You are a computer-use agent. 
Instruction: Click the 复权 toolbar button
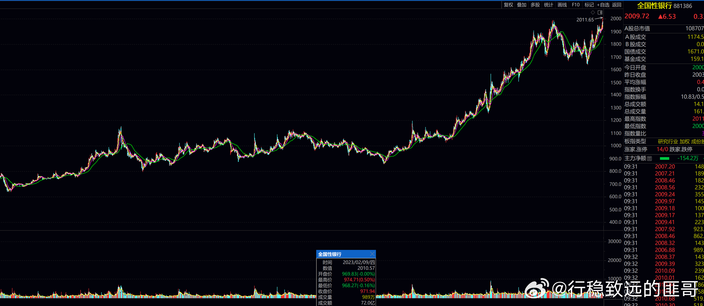click(508, 5)
